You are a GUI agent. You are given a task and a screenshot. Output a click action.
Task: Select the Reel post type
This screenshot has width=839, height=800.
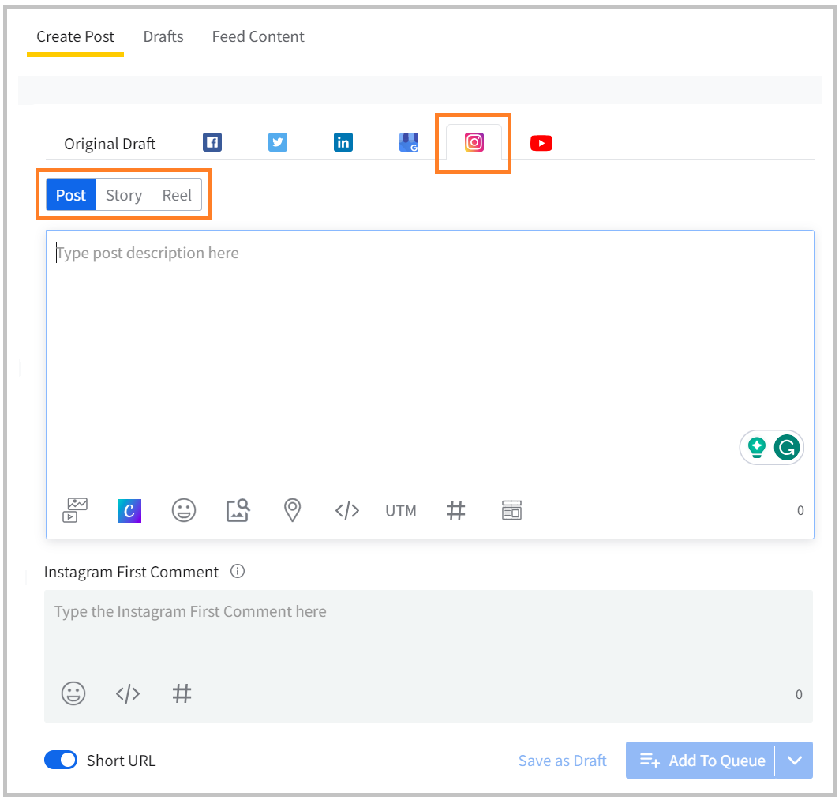pos(177,195)
